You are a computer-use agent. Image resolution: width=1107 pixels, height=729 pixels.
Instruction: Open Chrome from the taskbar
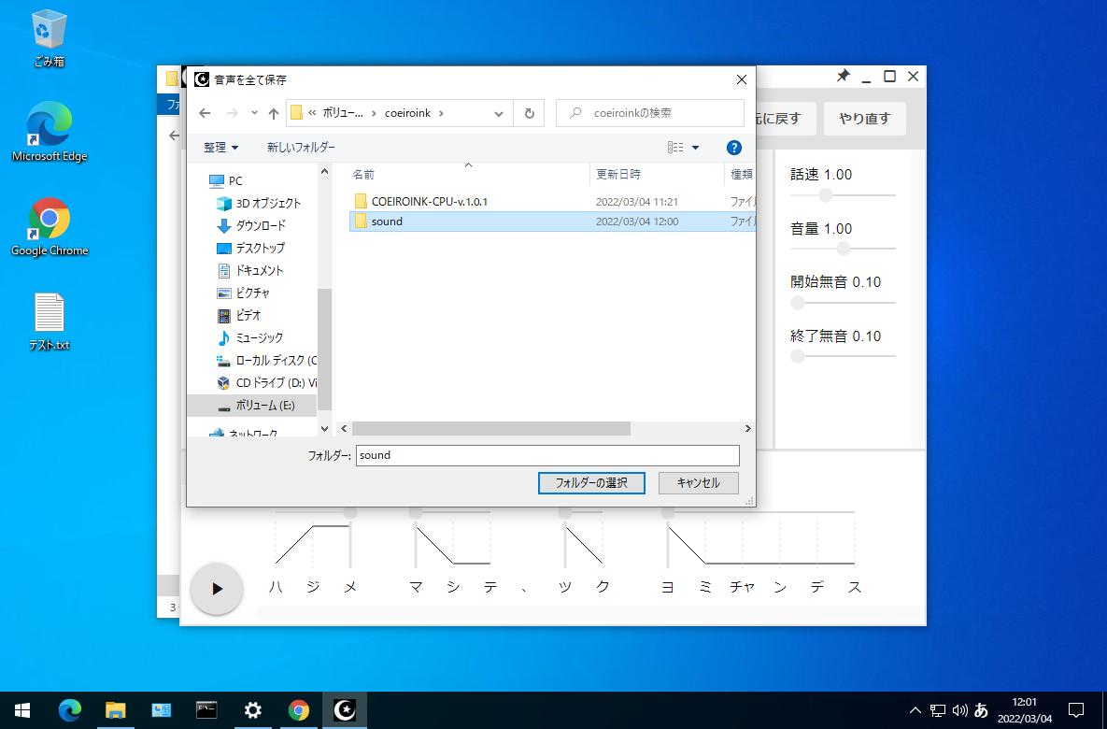(x=299, y=710)
